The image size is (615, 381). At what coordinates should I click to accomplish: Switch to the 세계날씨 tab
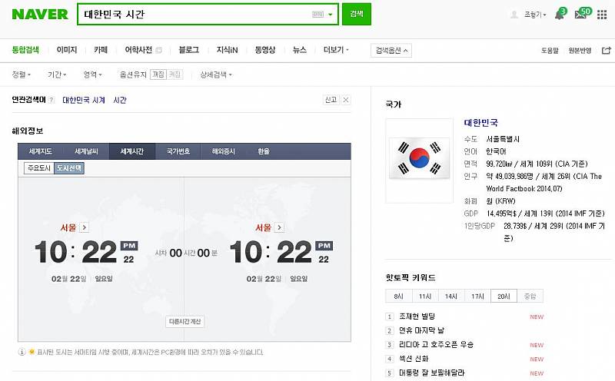tap(86, 151)
